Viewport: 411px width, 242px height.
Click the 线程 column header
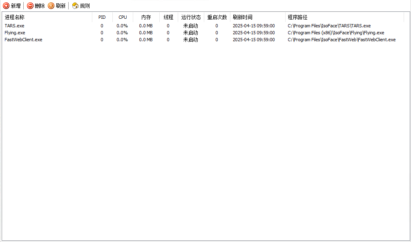pyautogui.click(x=168, y=18)
